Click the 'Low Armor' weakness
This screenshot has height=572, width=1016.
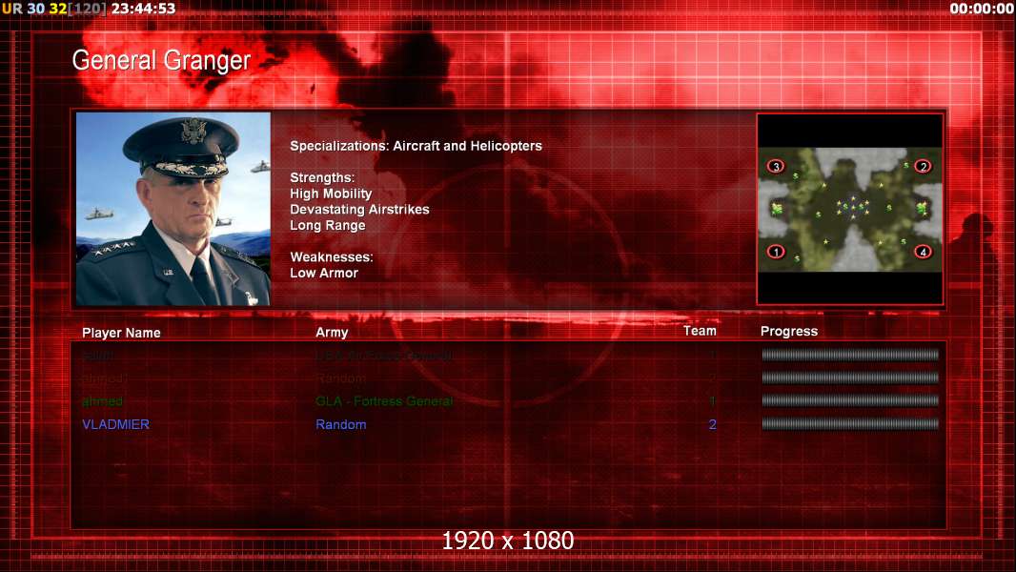(324, 273)
